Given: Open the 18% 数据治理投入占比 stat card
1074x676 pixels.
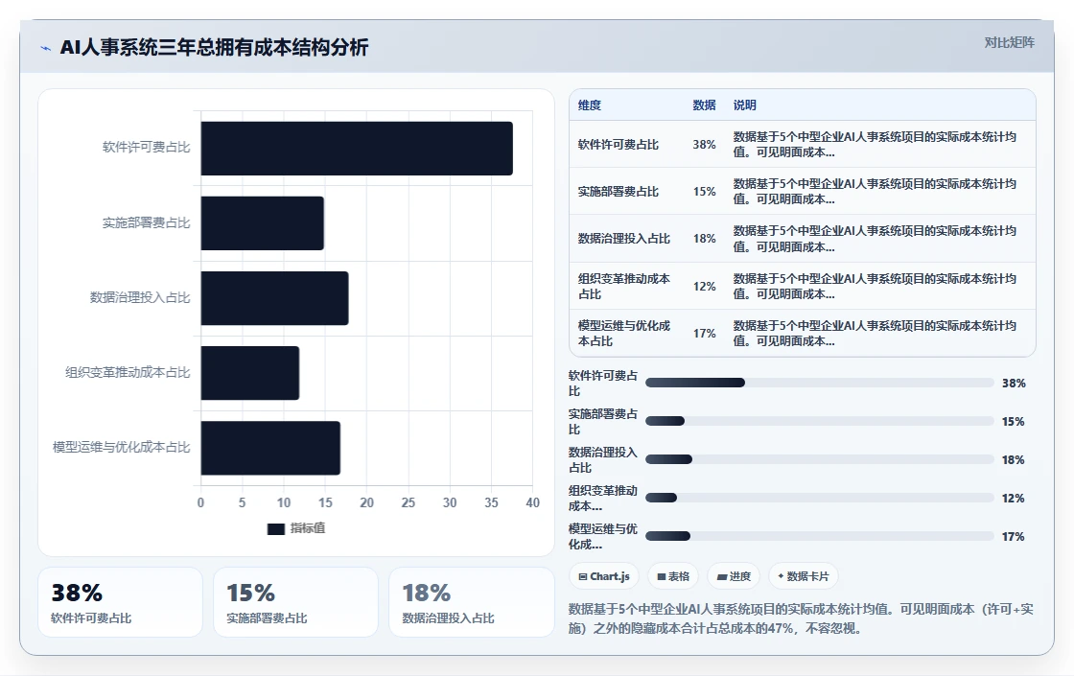Looking at the screenshot, I should tap(471, 602).
